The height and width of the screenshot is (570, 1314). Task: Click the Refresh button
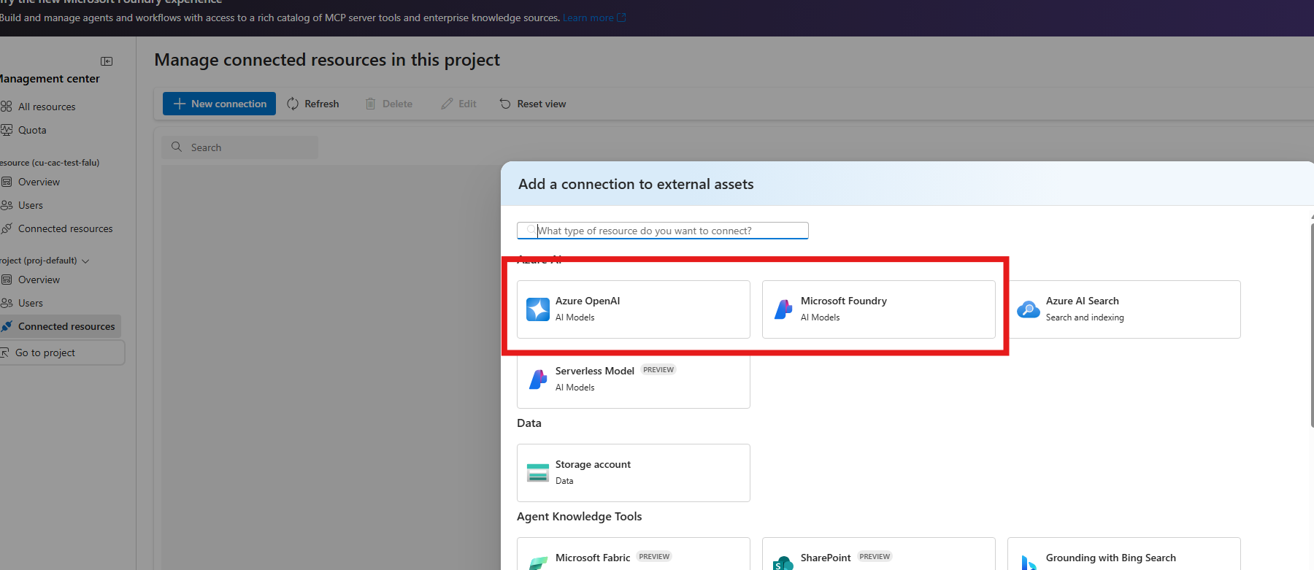[313, 104]
